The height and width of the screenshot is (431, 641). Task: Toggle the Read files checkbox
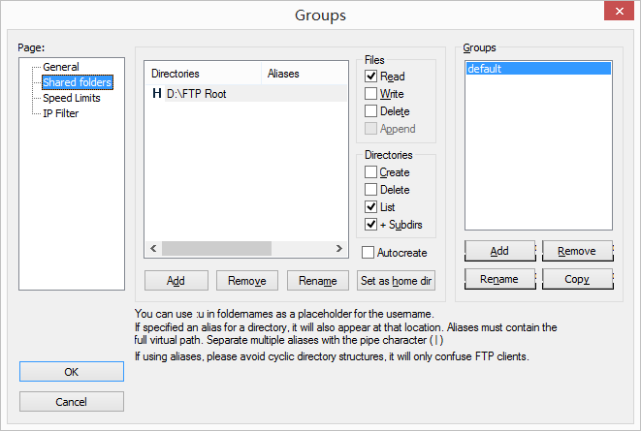click(371, 77)
